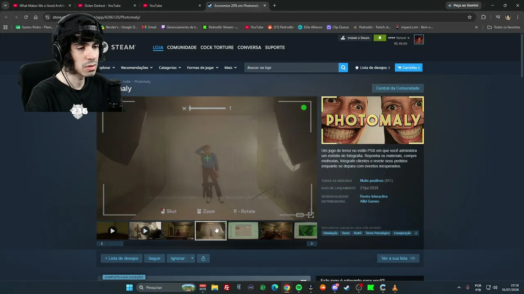Open the 'Central da Comunidade' button
The height and width of the screenshot is (294, 524).
(398, 88)
